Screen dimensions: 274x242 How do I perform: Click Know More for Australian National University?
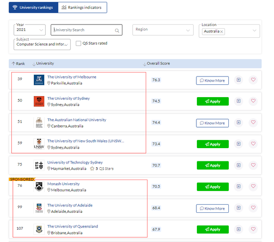(x=212, y=123)
